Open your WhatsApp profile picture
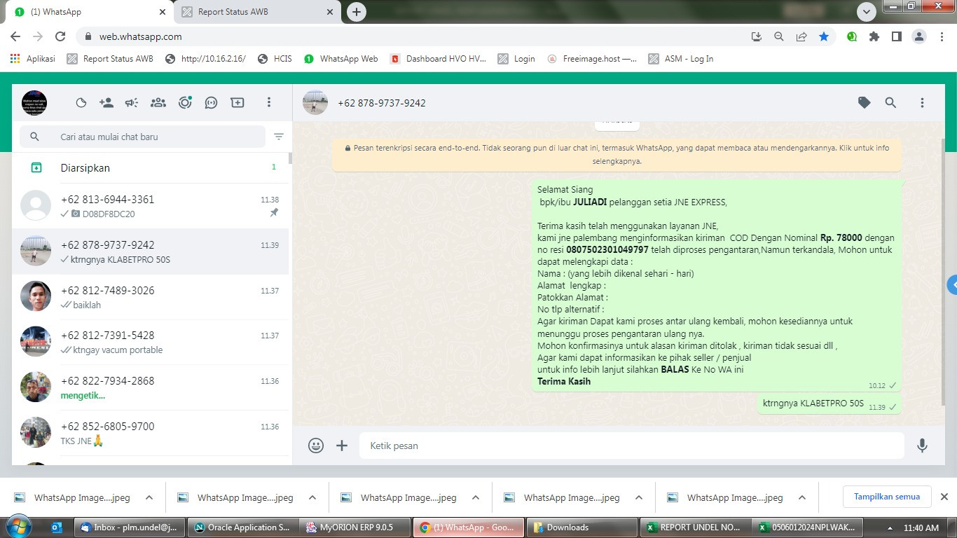 point(34,103)
